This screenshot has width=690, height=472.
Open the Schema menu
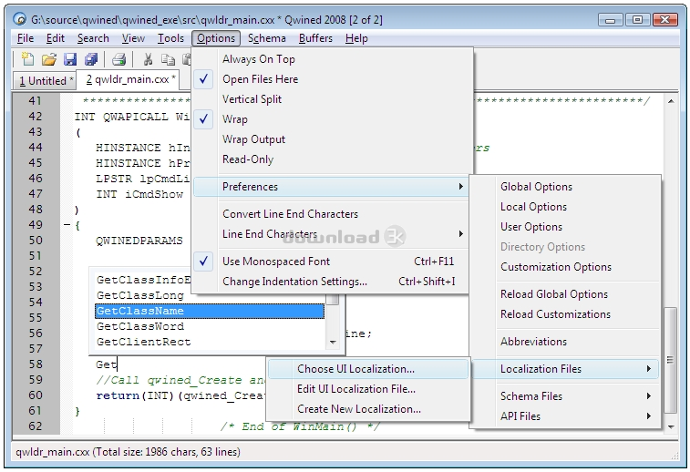coord(267,38)
